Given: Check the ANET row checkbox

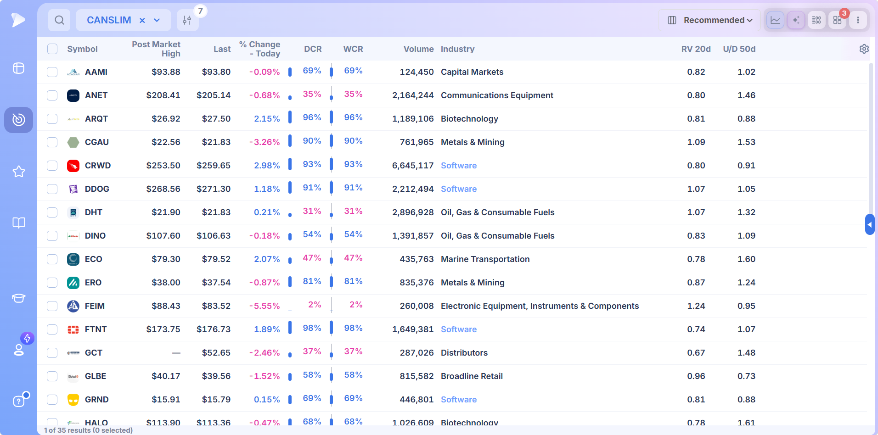Looking at the screenshot, I should pyautogui.click(x=52, y=95).
